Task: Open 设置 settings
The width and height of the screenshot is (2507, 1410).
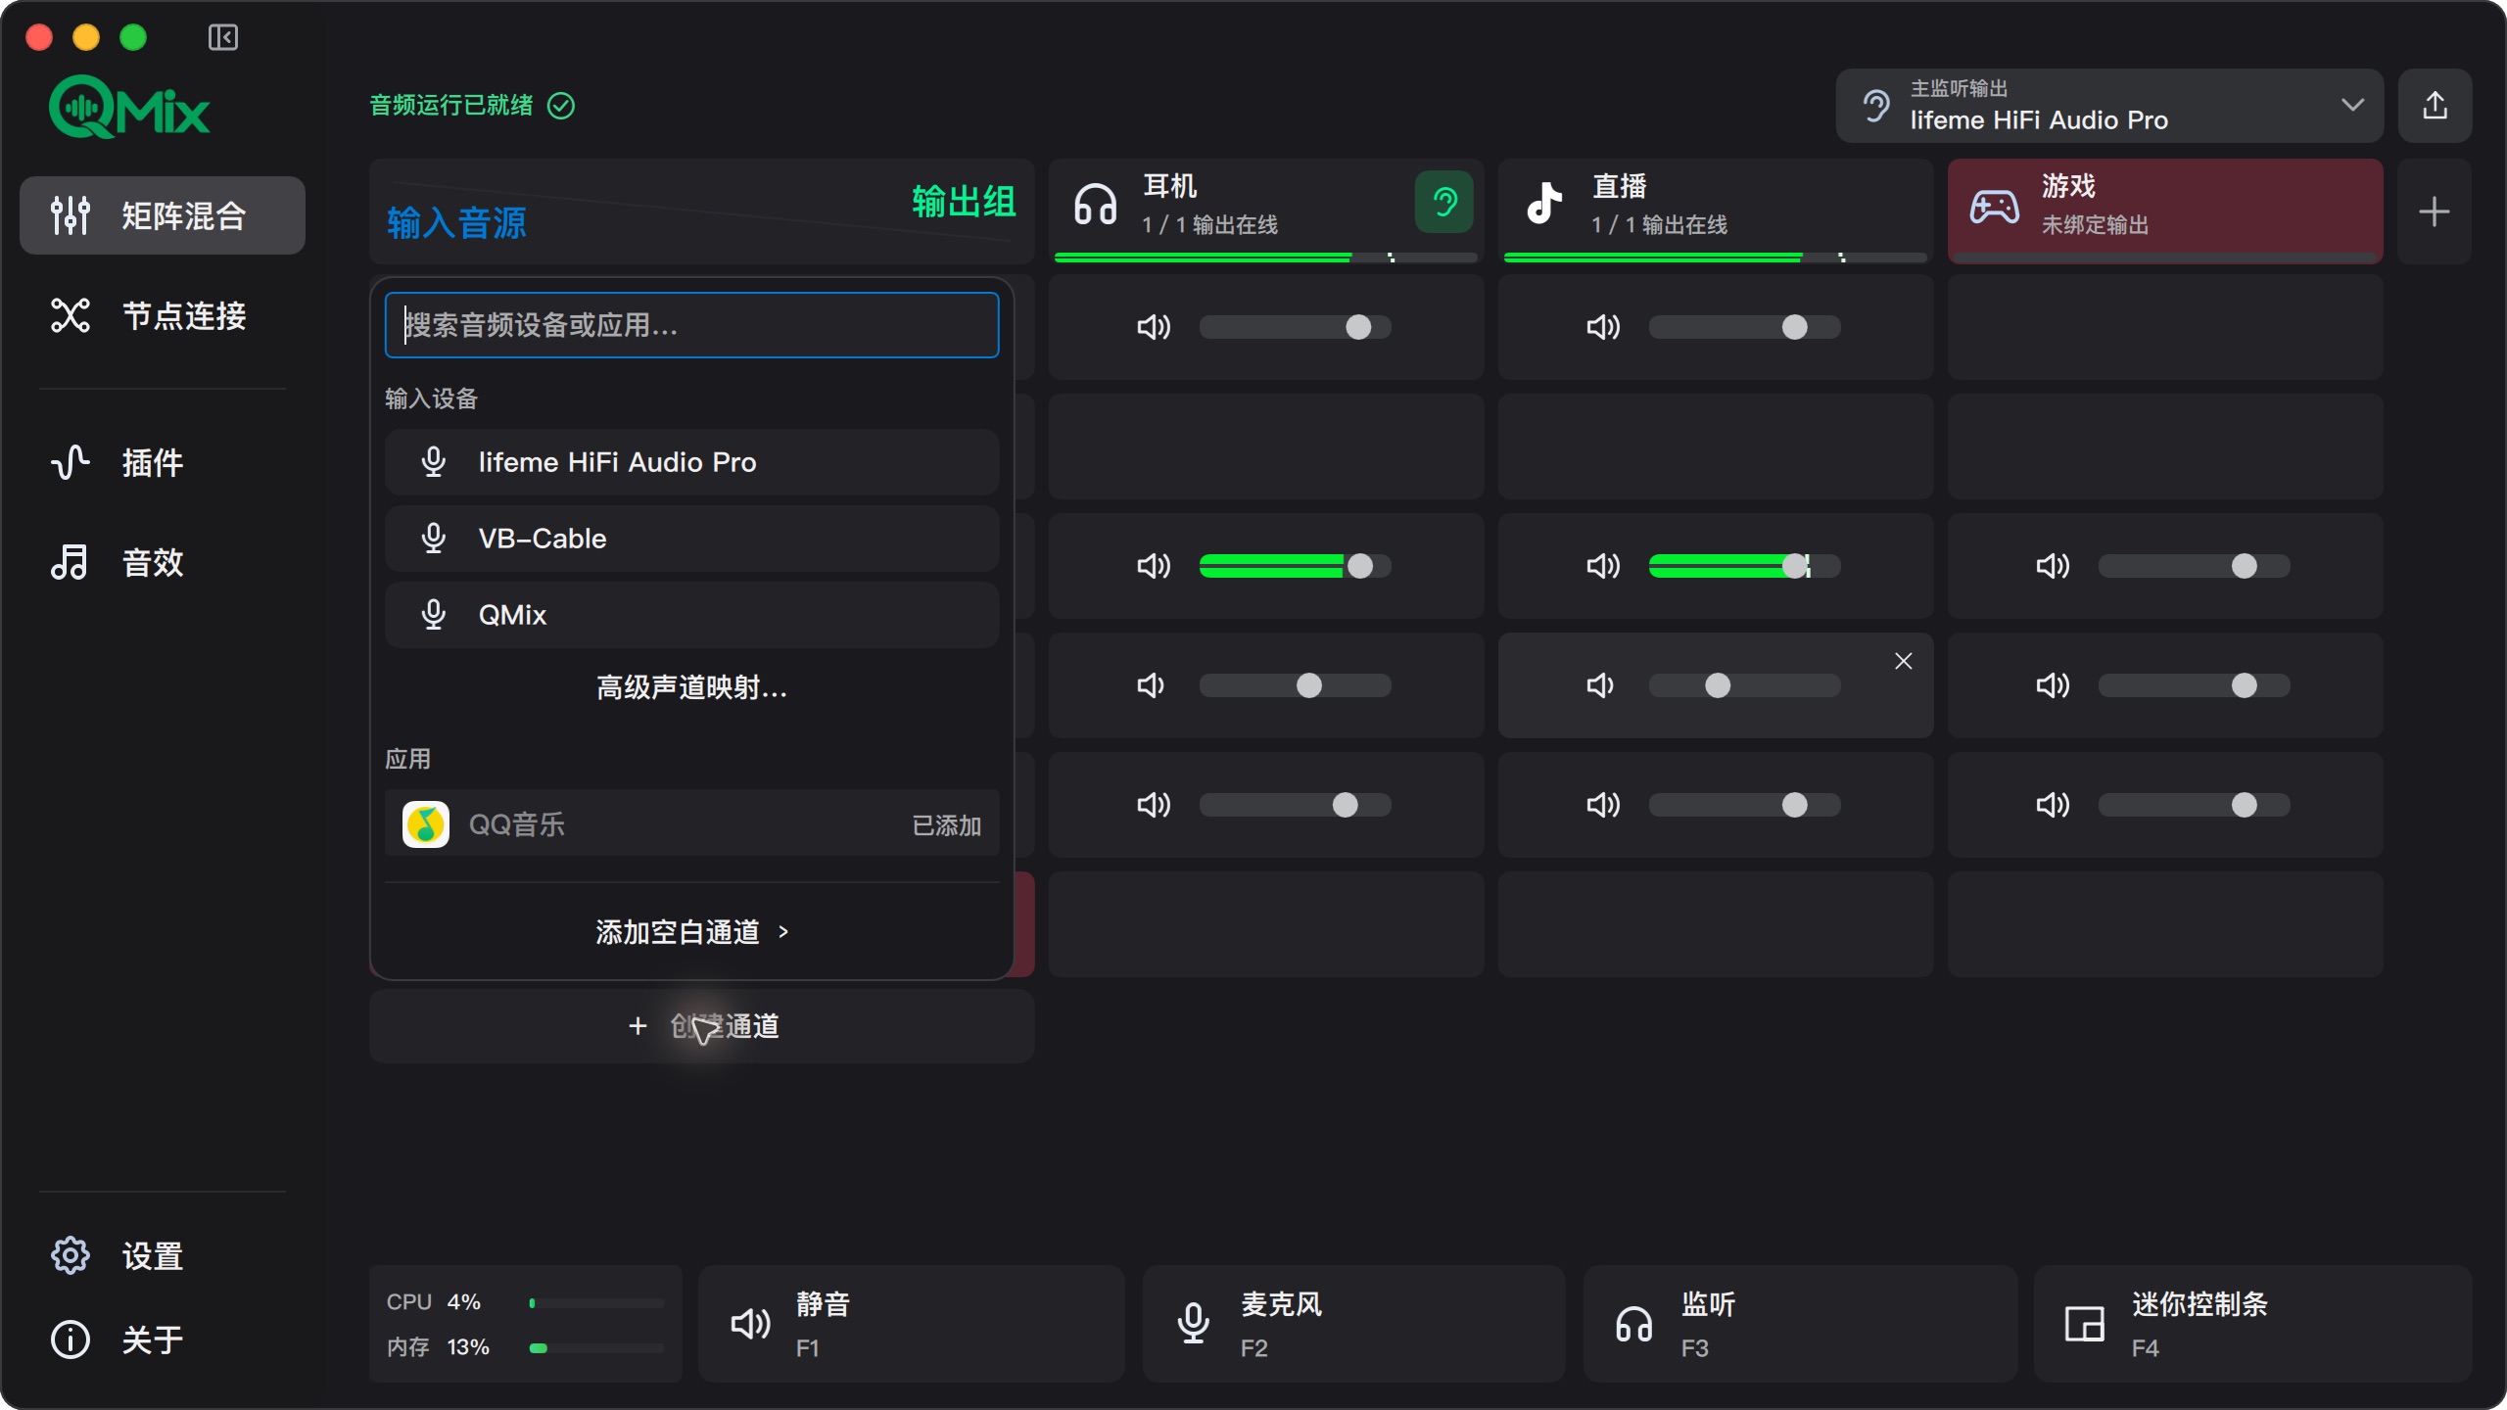Action: click(163, 1255)
